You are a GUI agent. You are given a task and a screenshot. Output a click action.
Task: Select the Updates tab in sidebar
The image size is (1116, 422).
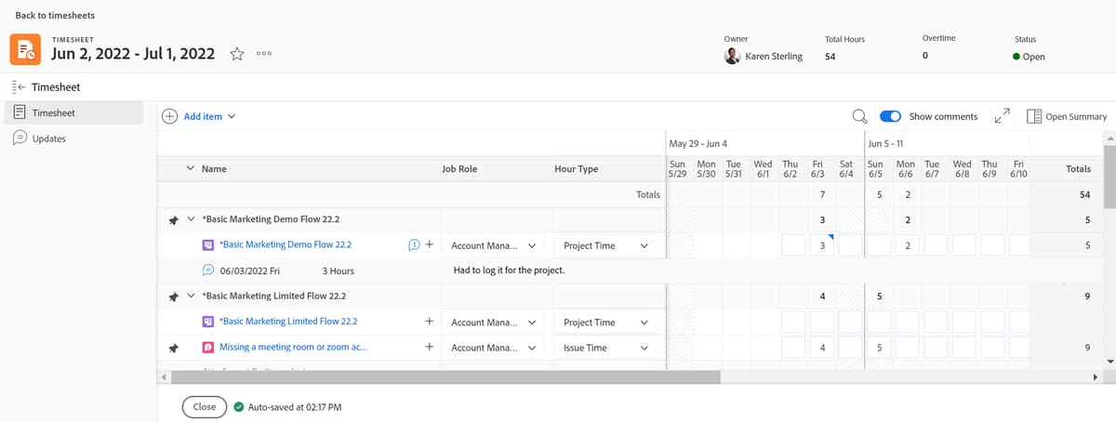pyautogui.click(x=49, y=138)
